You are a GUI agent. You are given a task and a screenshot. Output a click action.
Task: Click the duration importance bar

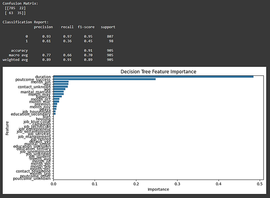[x=153, y=77]
